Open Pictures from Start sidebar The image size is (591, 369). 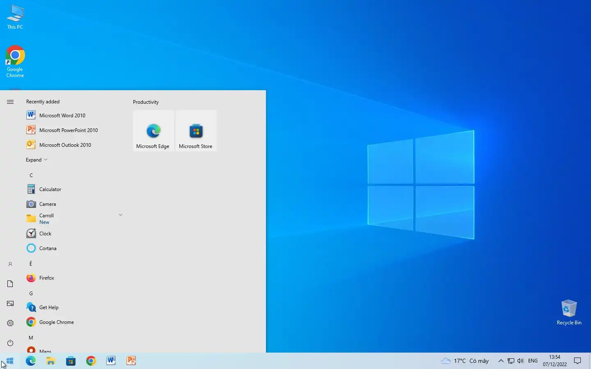point(10,303)
